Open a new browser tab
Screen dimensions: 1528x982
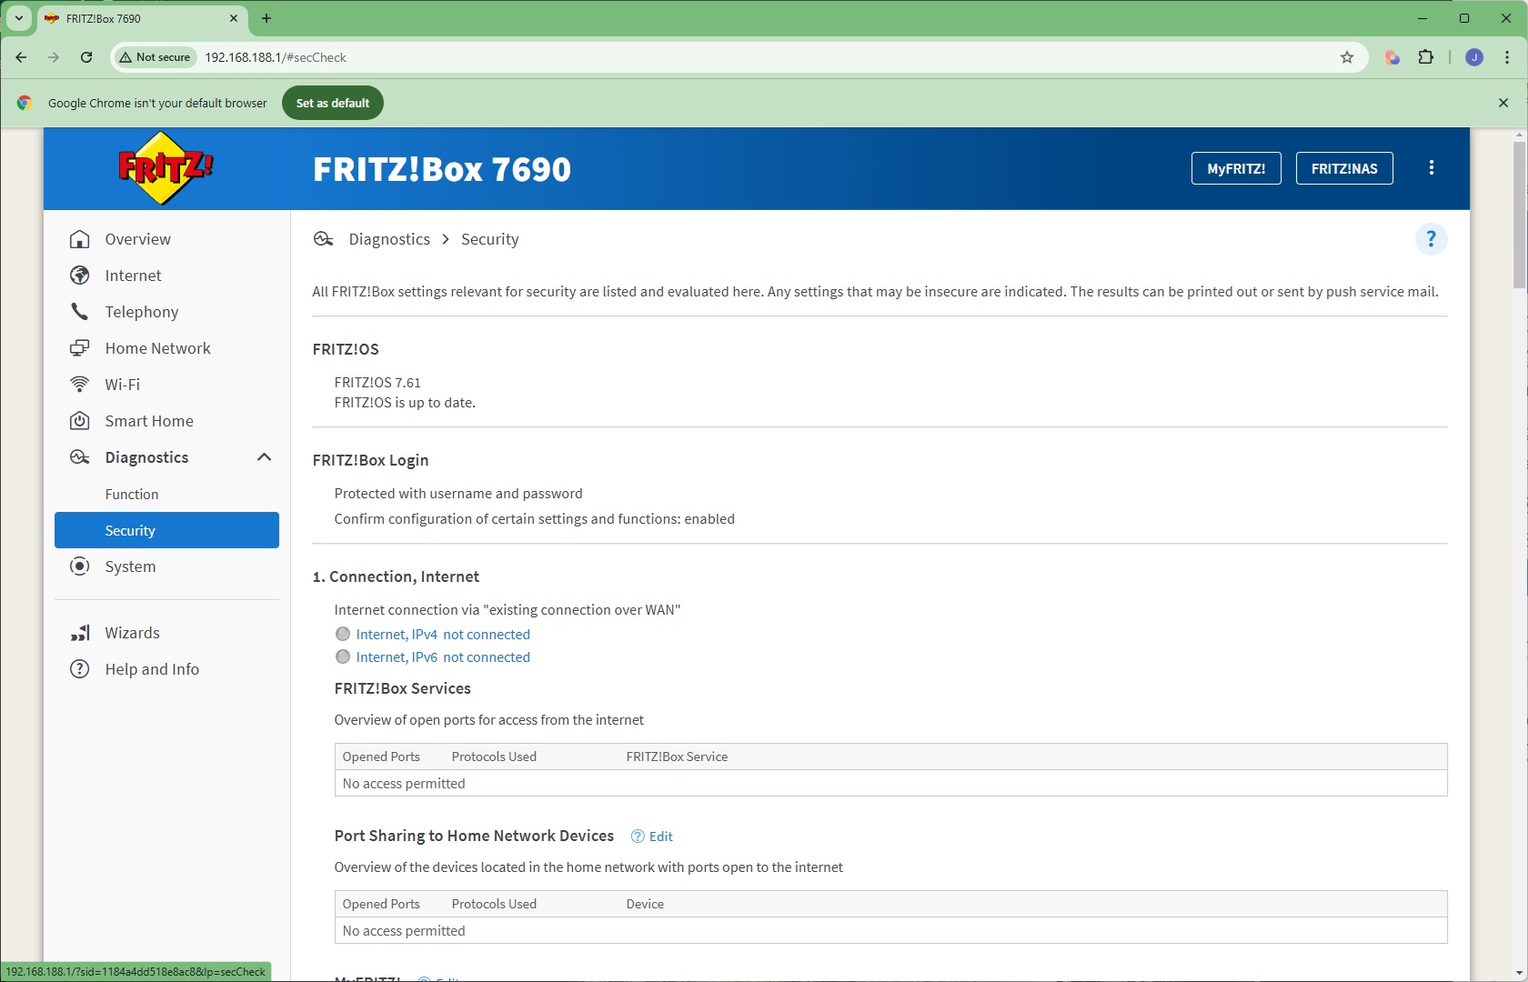[266, 18]
